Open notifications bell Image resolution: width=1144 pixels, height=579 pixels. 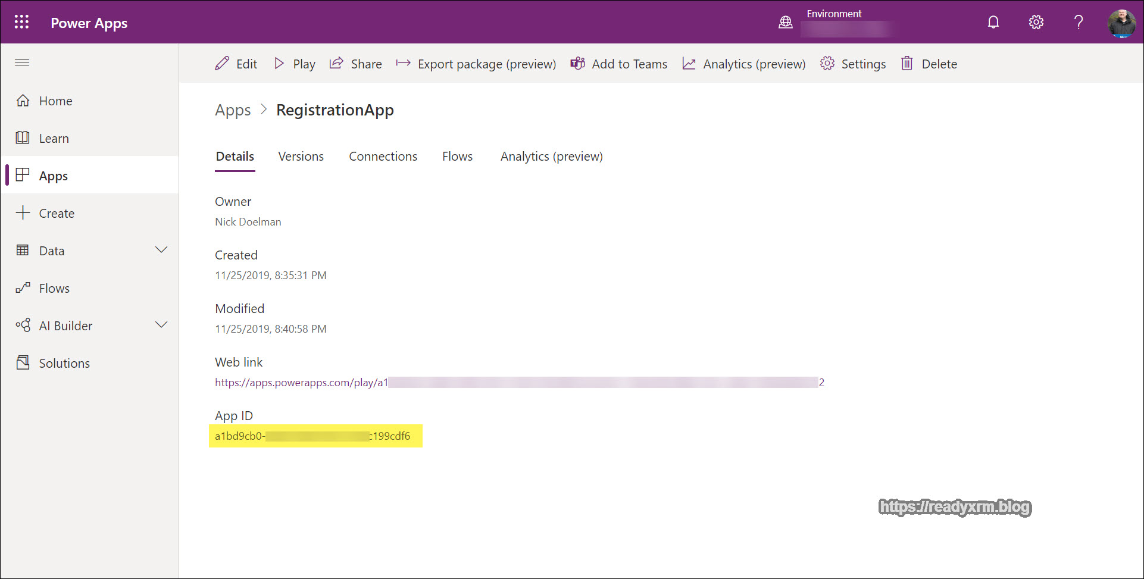pyautogui.click(x=993, y=22)
